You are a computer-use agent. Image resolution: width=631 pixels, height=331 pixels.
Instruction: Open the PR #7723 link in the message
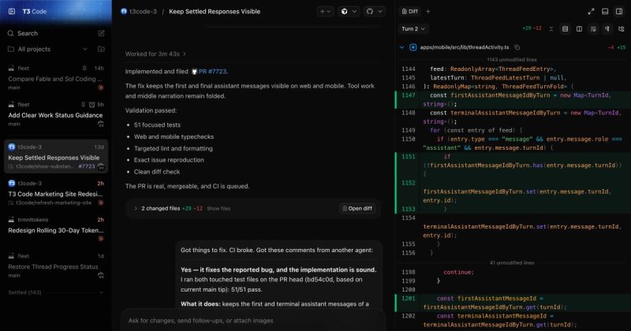coord(212,72)
